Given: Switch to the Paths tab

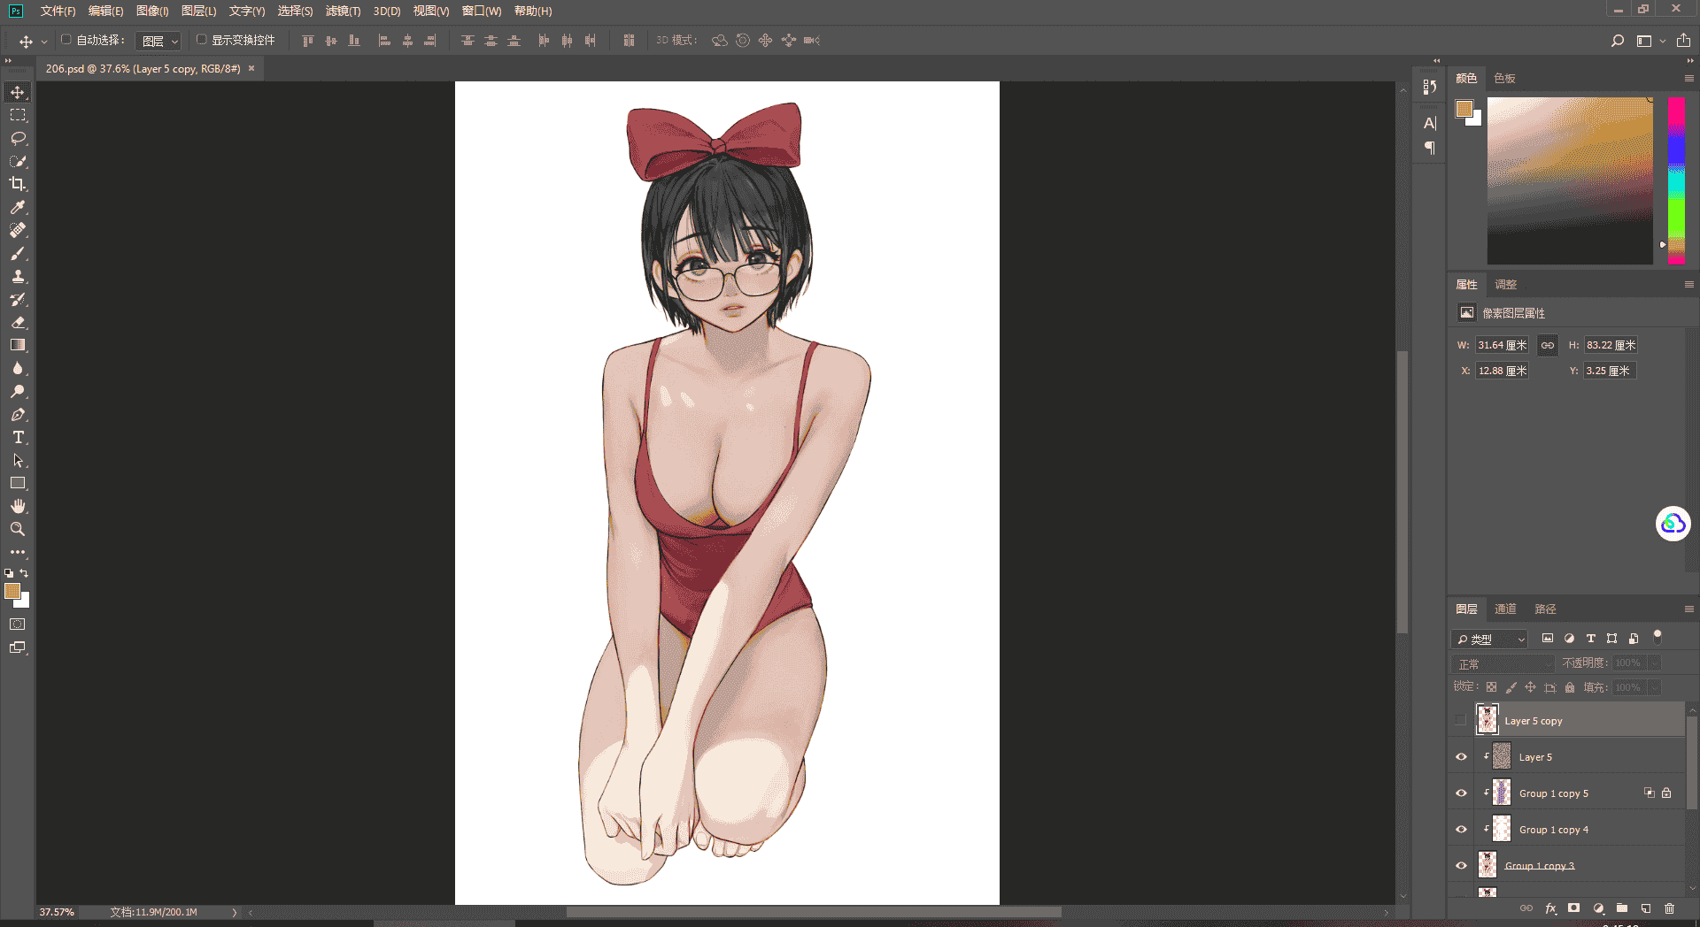Looking at the screenshot, I should tap(1545, 609).
